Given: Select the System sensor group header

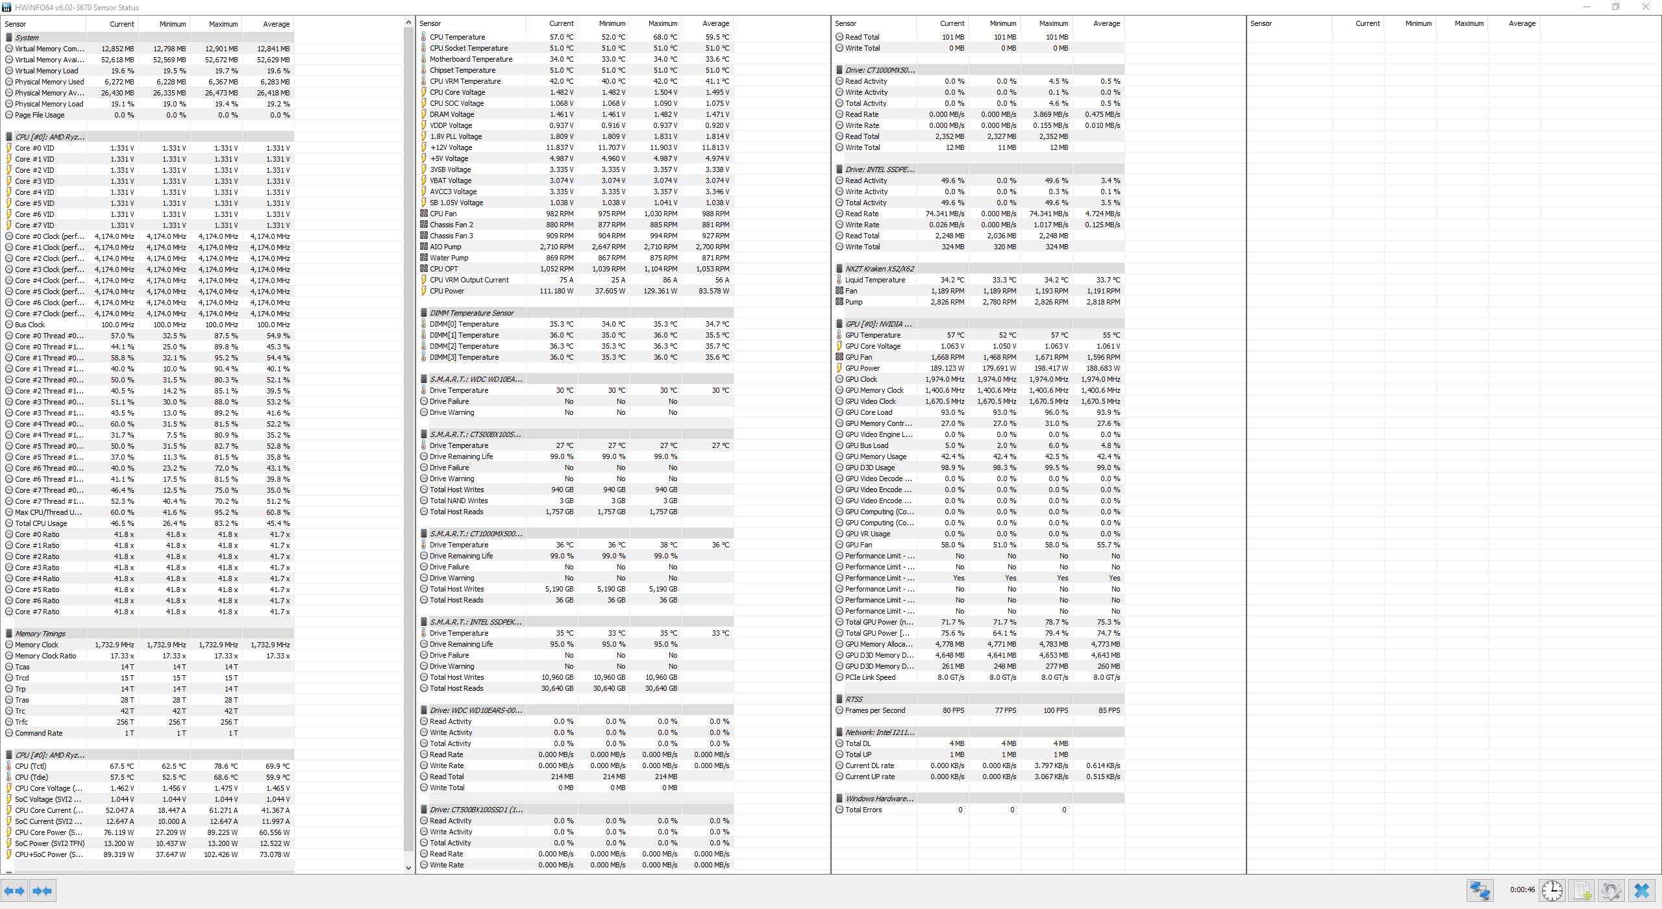Looking at the screenshot, I should 27,38.
